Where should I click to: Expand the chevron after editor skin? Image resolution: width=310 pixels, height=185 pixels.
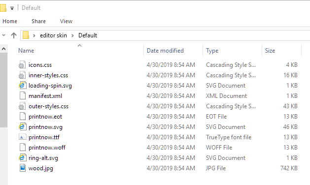click(x=72, y=35)
